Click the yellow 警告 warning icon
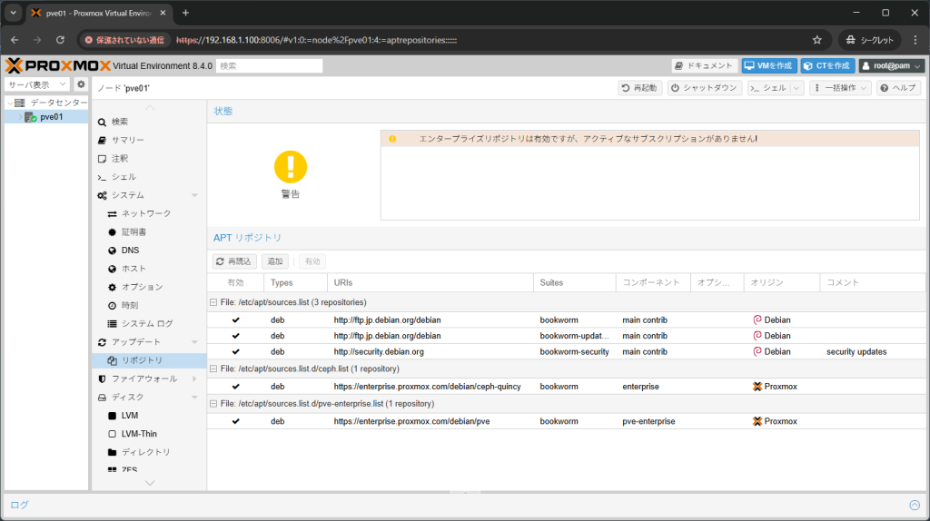Screen dimensions: 930x521 [x=291, y=166]
